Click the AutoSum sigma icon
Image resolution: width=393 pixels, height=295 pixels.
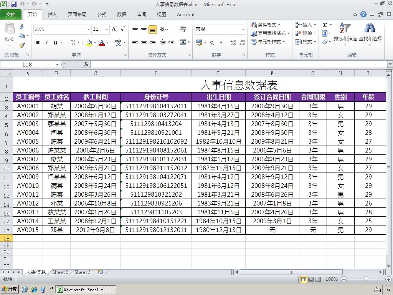point(325,25)
